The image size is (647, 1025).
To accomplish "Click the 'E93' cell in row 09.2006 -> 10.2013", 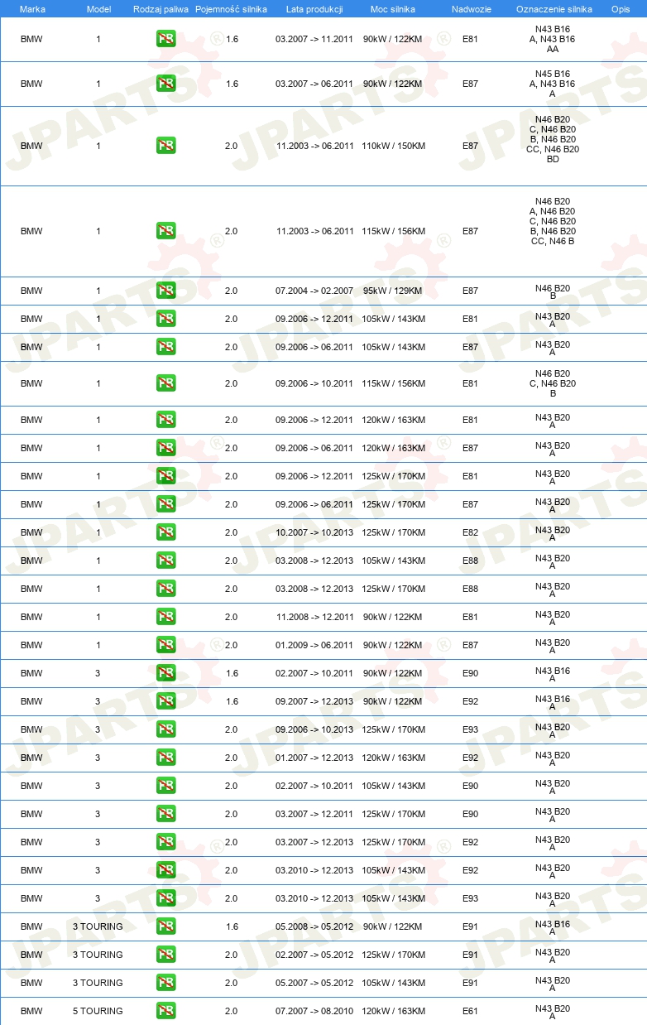I will click(x=470, y=729).
